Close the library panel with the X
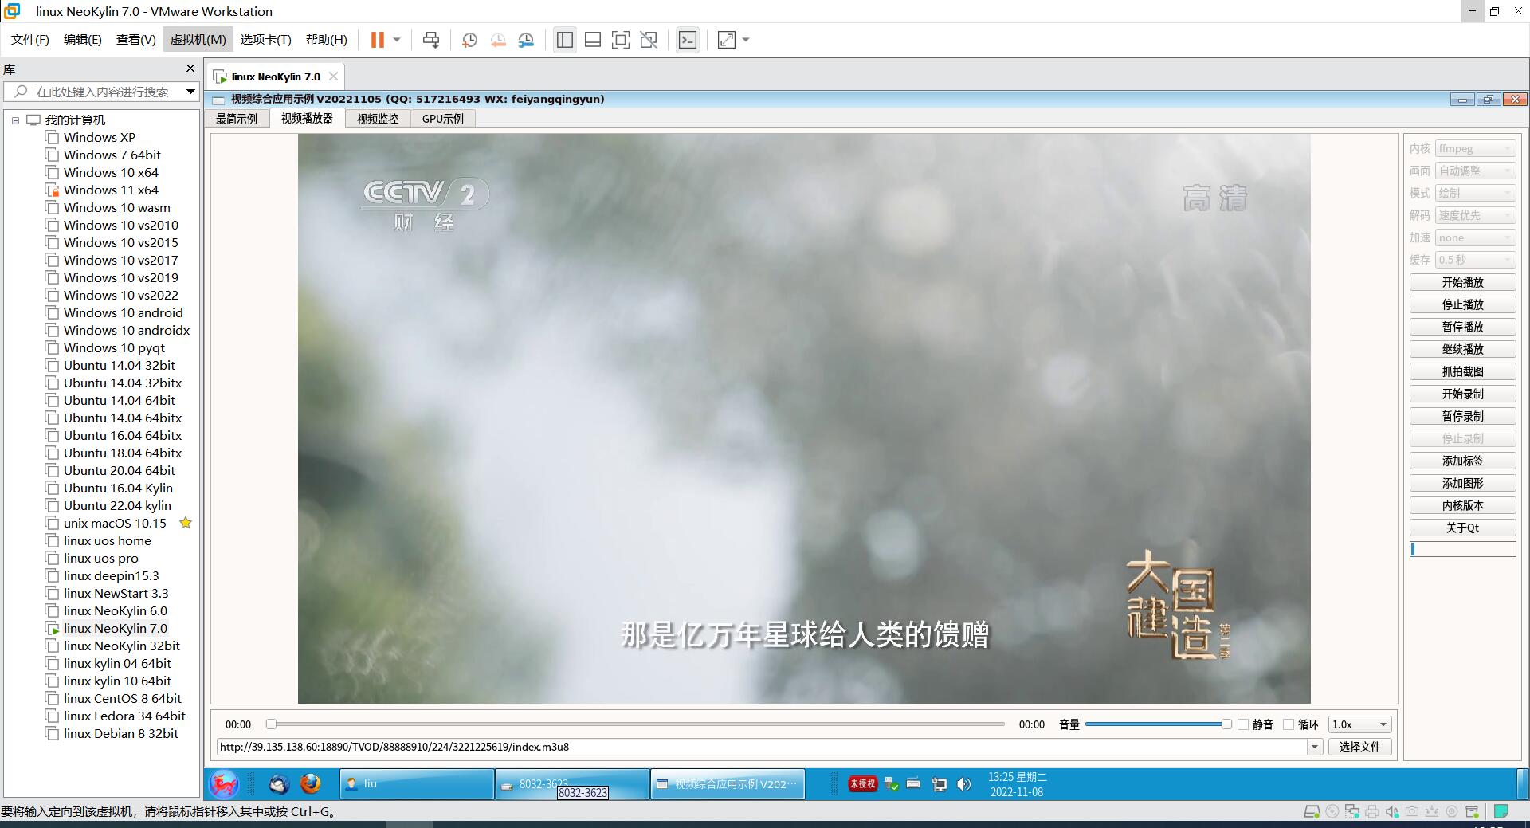The image size is (1530, 828). point(190,69)
